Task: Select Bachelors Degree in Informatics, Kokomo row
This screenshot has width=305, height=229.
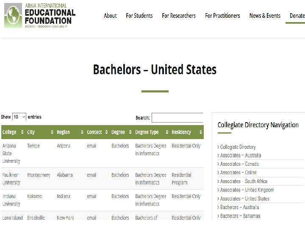Action: coord(151,200)
